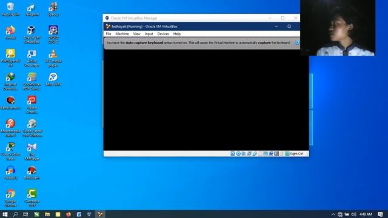
Task: Select the Firefox desktop shortcut
Action: pyautogui.click(x=10, y=32)
